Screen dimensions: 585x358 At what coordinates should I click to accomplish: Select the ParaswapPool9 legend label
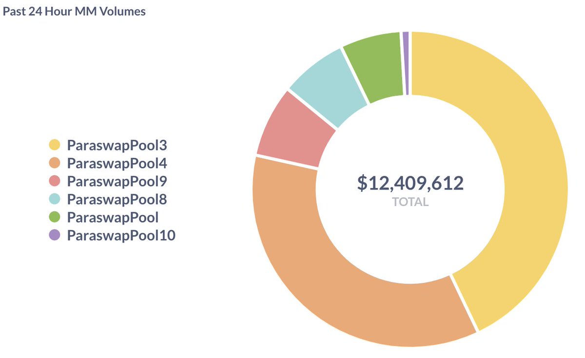pos(117,182)
